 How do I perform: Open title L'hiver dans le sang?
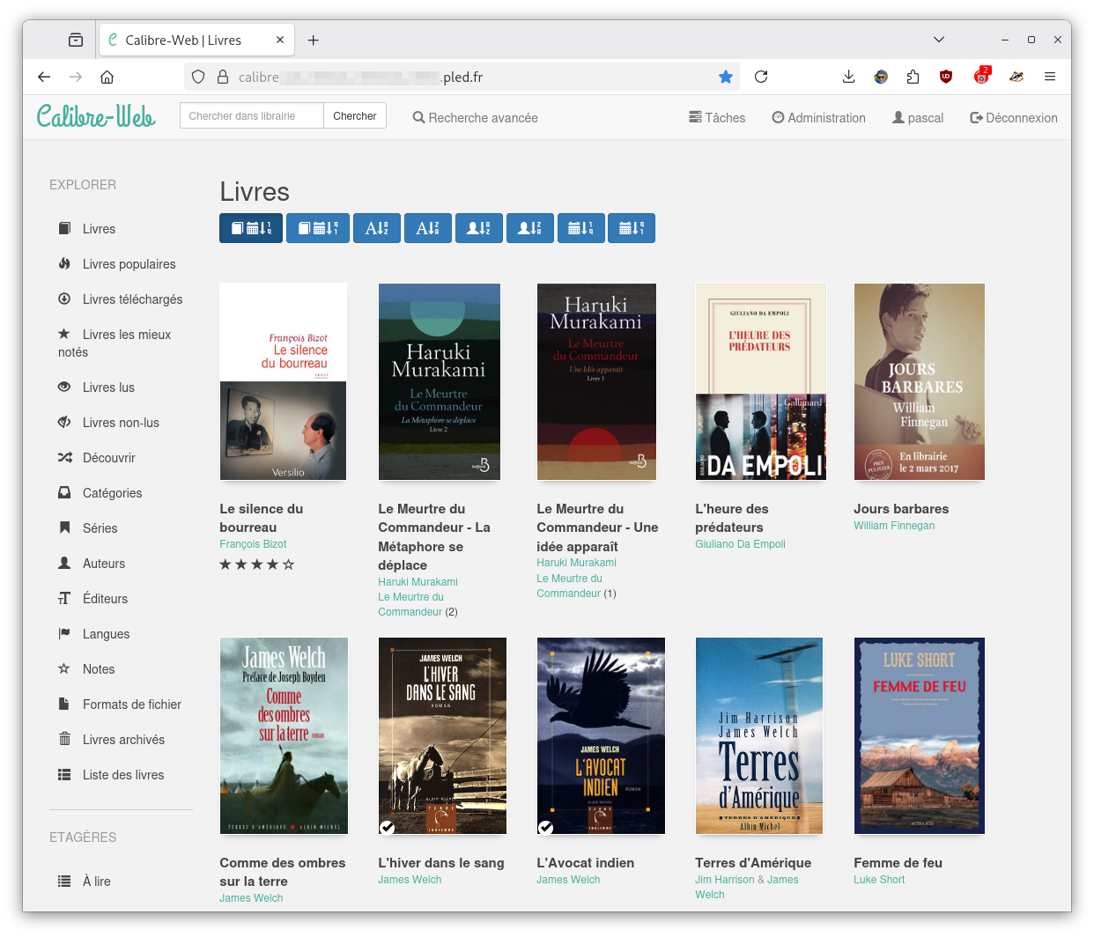(441, 863)
